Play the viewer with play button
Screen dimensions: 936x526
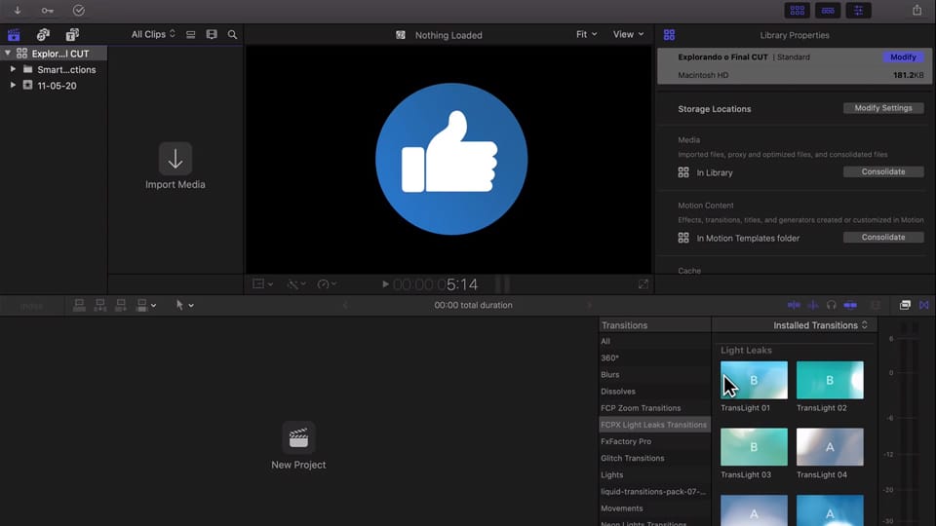tap(385, 284)
